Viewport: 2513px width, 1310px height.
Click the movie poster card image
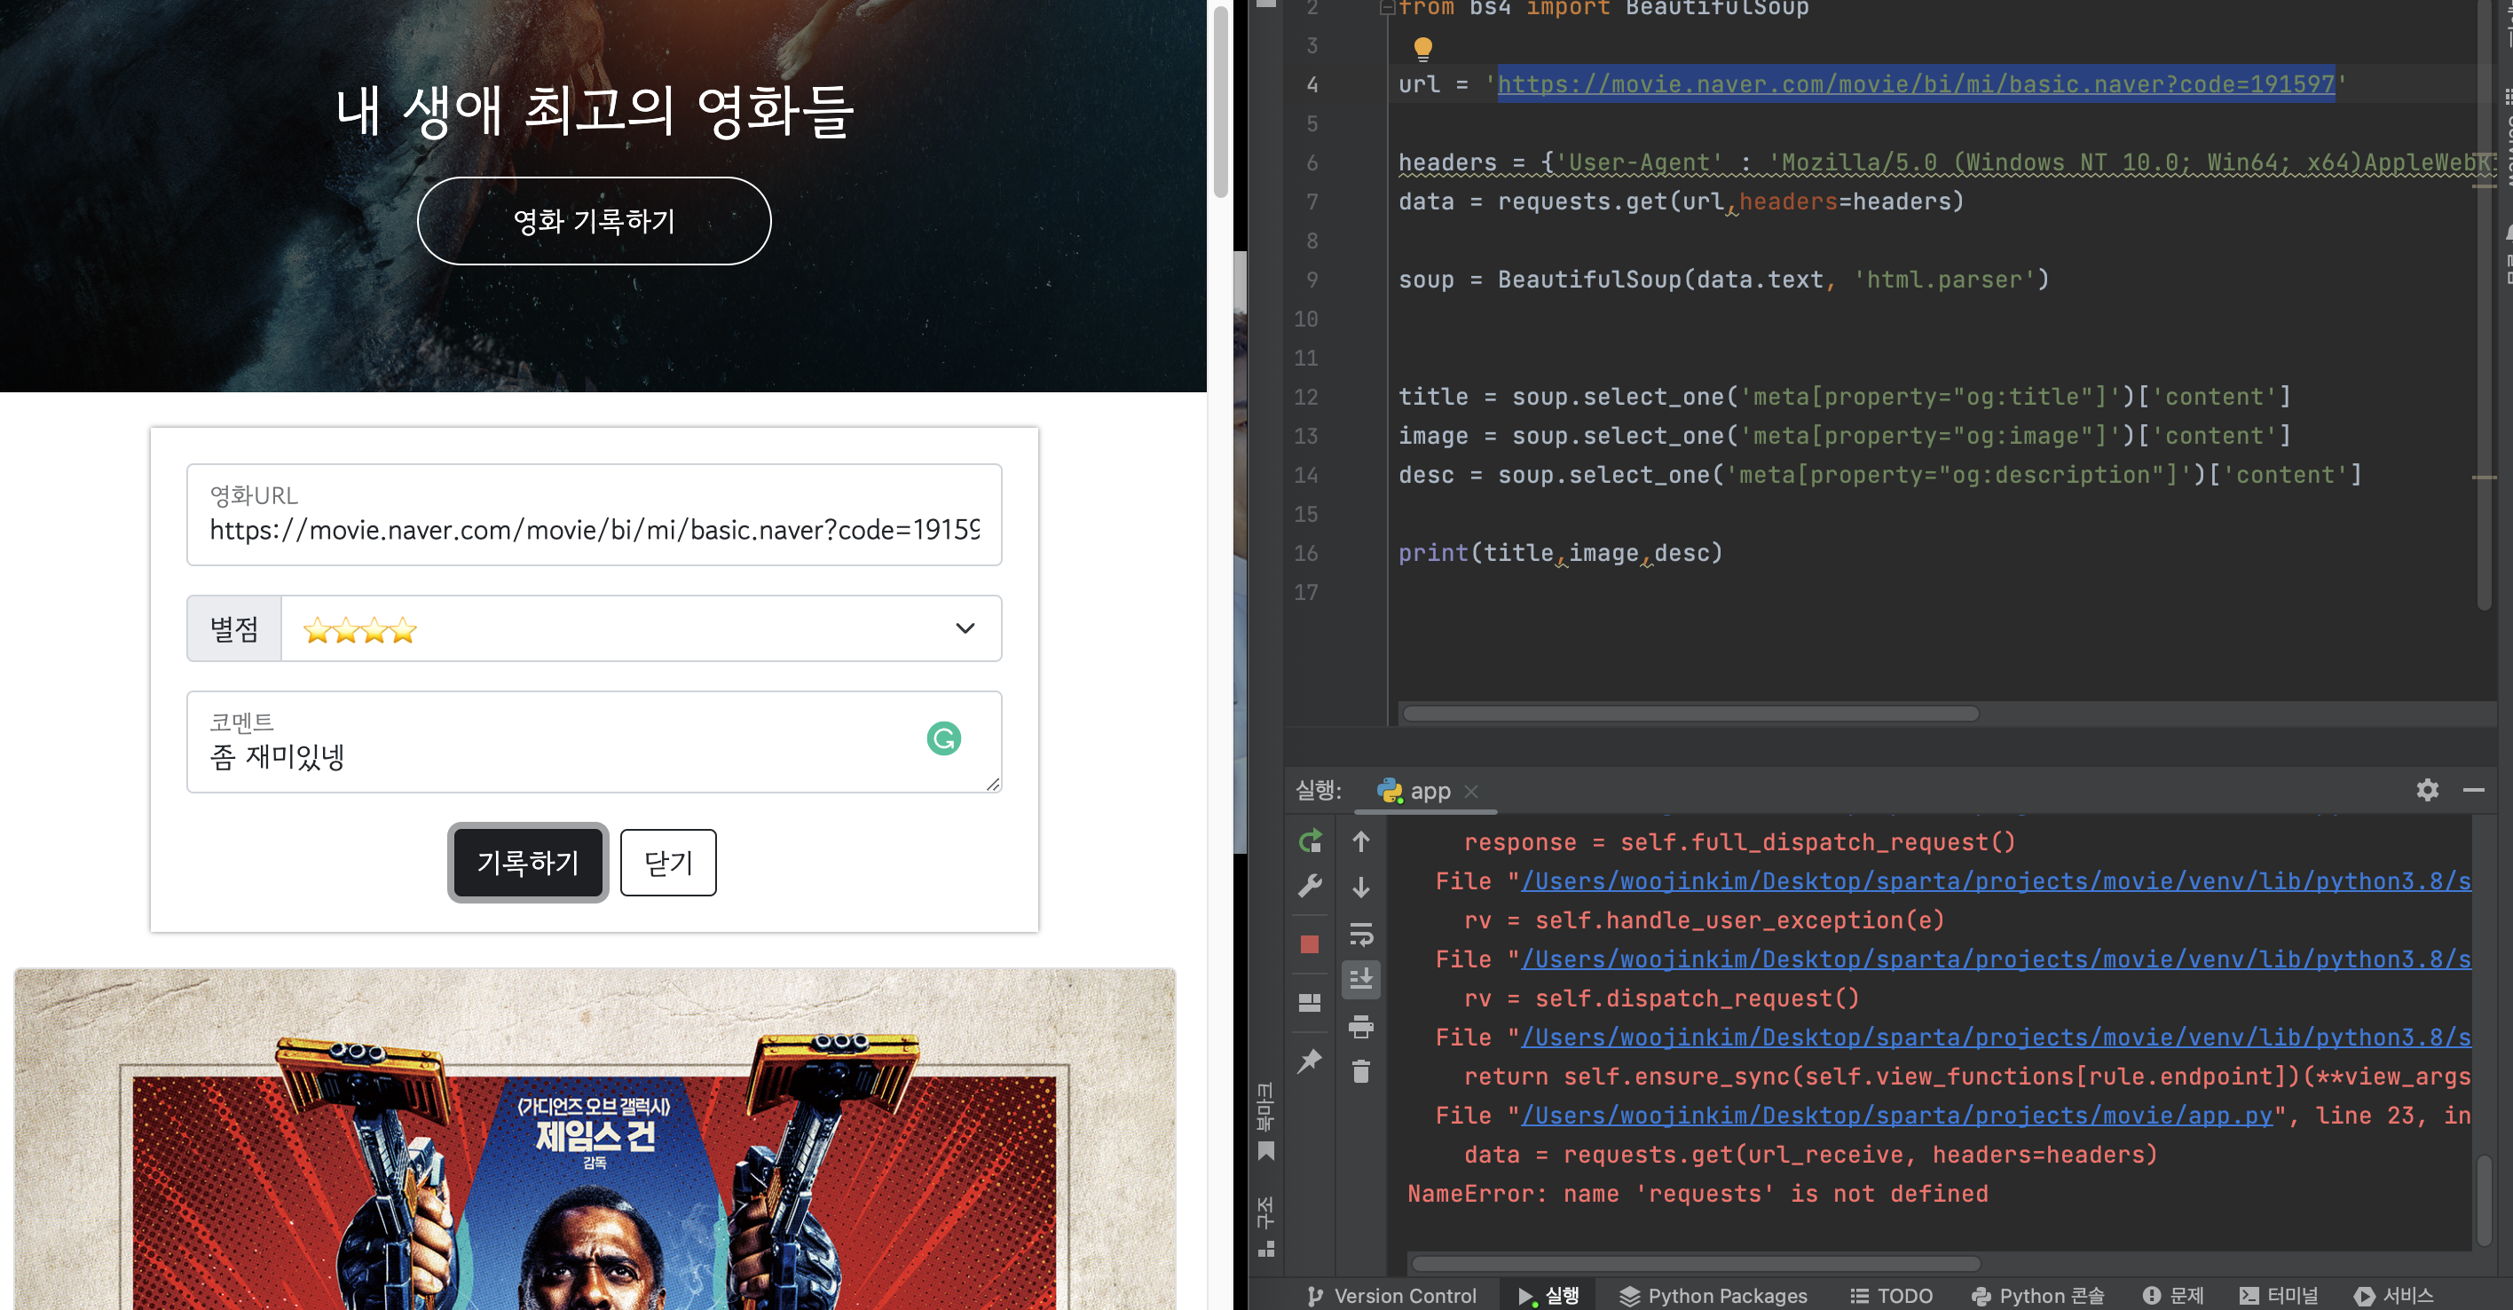tap(595, 1140)
